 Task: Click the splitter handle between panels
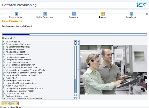[79, 69]
